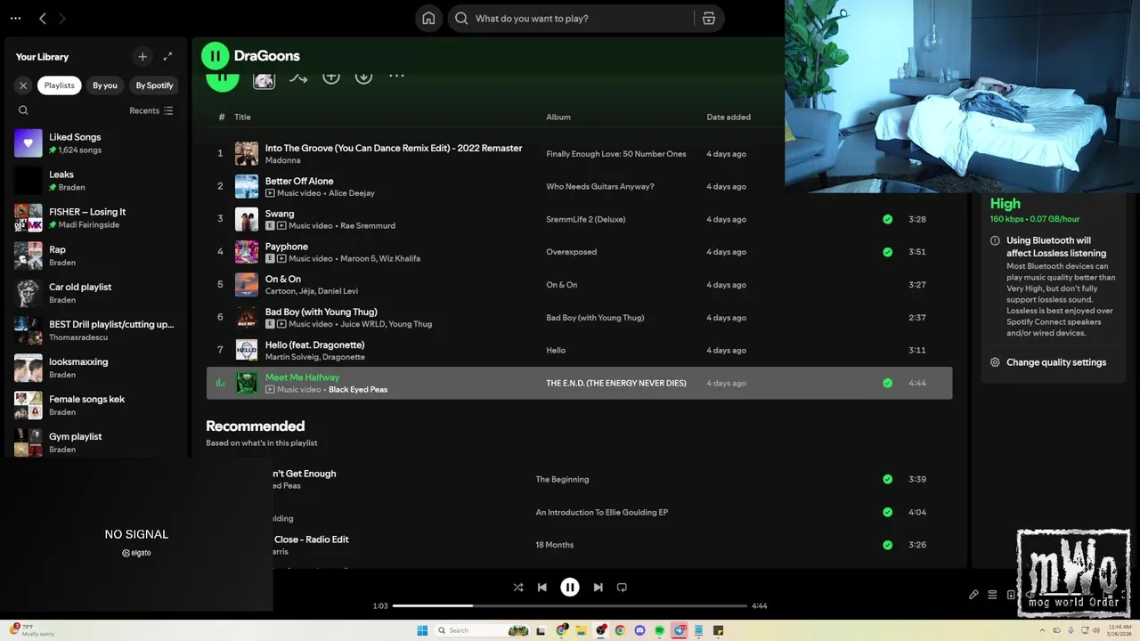Screen dimensions: 1140x641
Task: Toggle the saved checkmark for Payphone
Action: click(887, 252)
